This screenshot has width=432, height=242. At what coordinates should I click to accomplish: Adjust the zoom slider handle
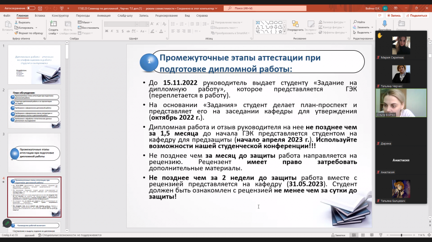[x=401, y=235]
